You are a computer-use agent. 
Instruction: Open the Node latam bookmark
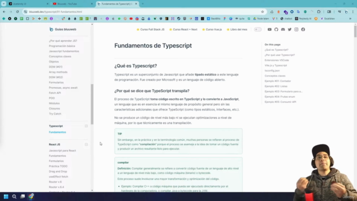click(x=261, y=18)
